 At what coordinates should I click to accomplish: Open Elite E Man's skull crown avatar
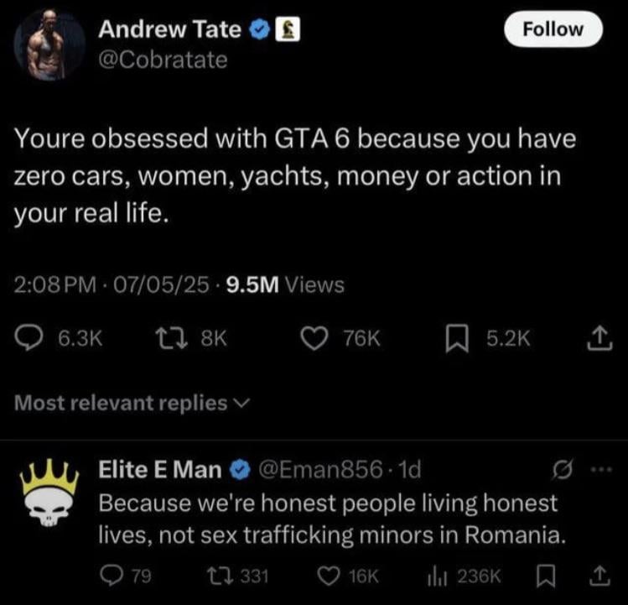[50, 493]
